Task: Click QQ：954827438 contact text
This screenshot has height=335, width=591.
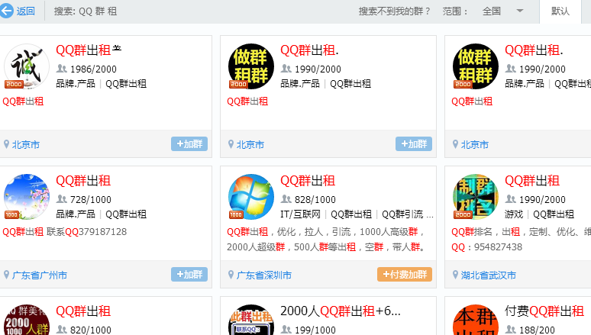Action: [487, 246]
